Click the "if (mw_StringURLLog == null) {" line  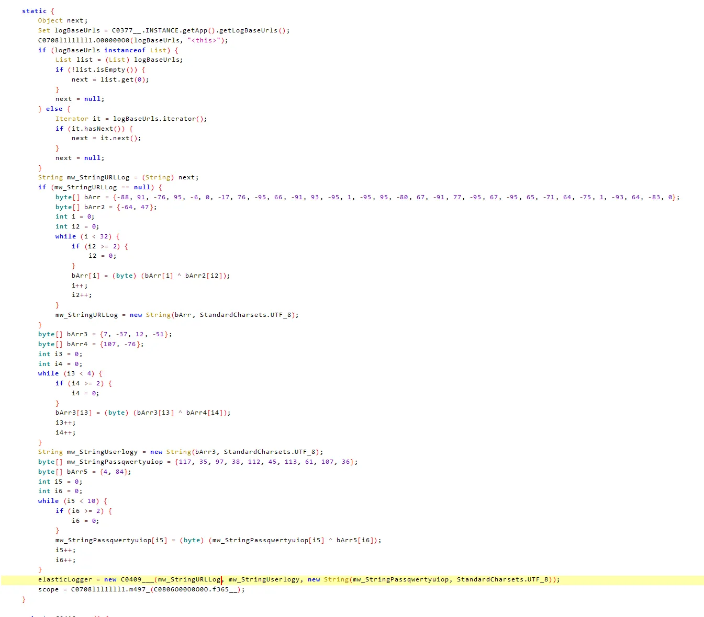pyautogui.click(x=100, y=187)
